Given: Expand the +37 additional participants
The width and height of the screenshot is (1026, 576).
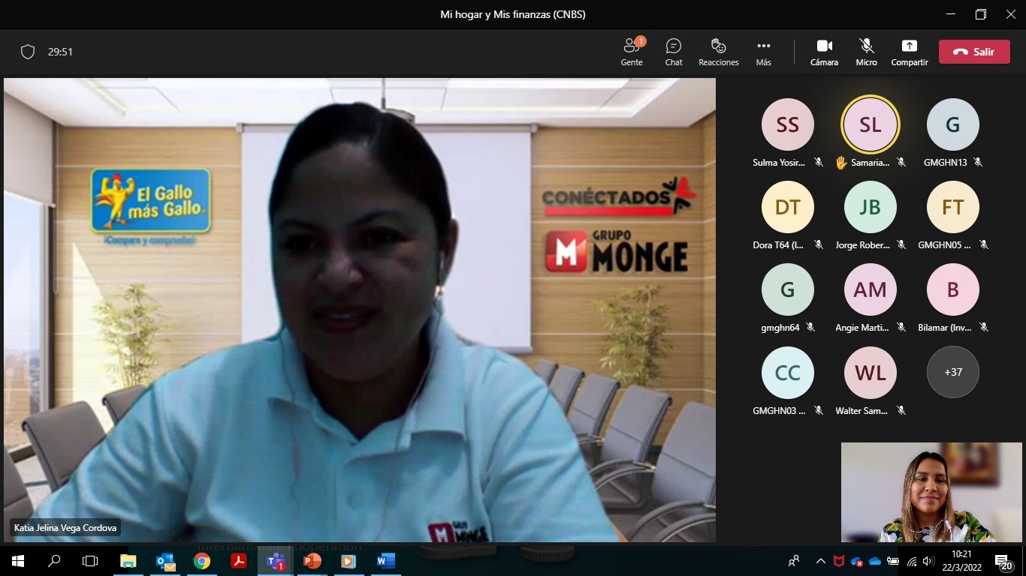Looking at the screenshot, I should click(x=952, y=372).
